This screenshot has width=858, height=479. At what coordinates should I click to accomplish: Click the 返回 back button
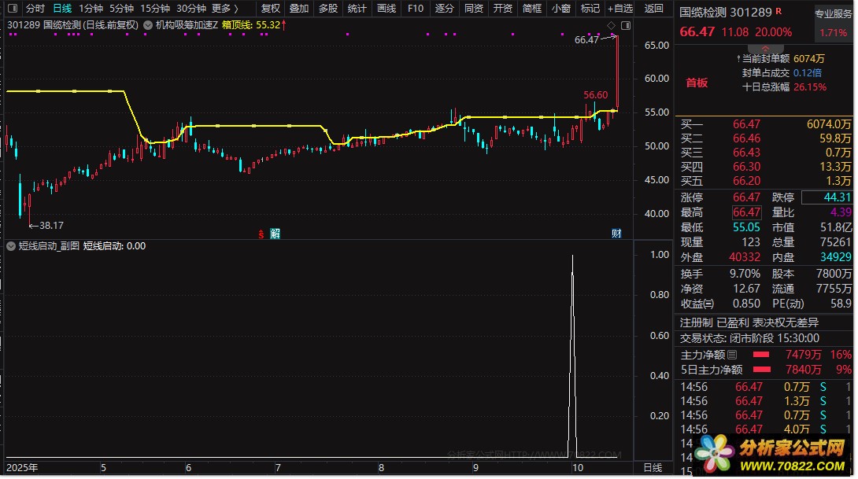pos(654,8)
